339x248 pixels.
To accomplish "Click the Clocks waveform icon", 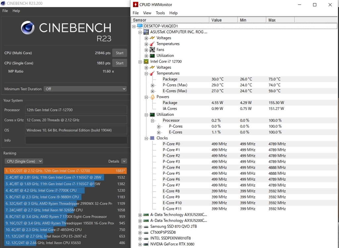I will 152,138.
